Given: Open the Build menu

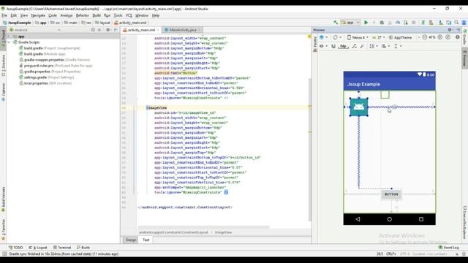Looking at the screenshot, I should (97, 15).
